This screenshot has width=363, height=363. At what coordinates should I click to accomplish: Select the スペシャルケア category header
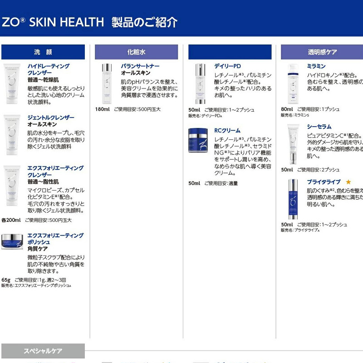click(x=43, y=351)
